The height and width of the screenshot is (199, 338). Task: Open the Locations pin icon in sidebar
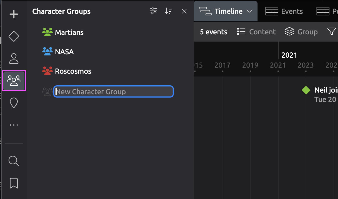(x=14, y=103)
